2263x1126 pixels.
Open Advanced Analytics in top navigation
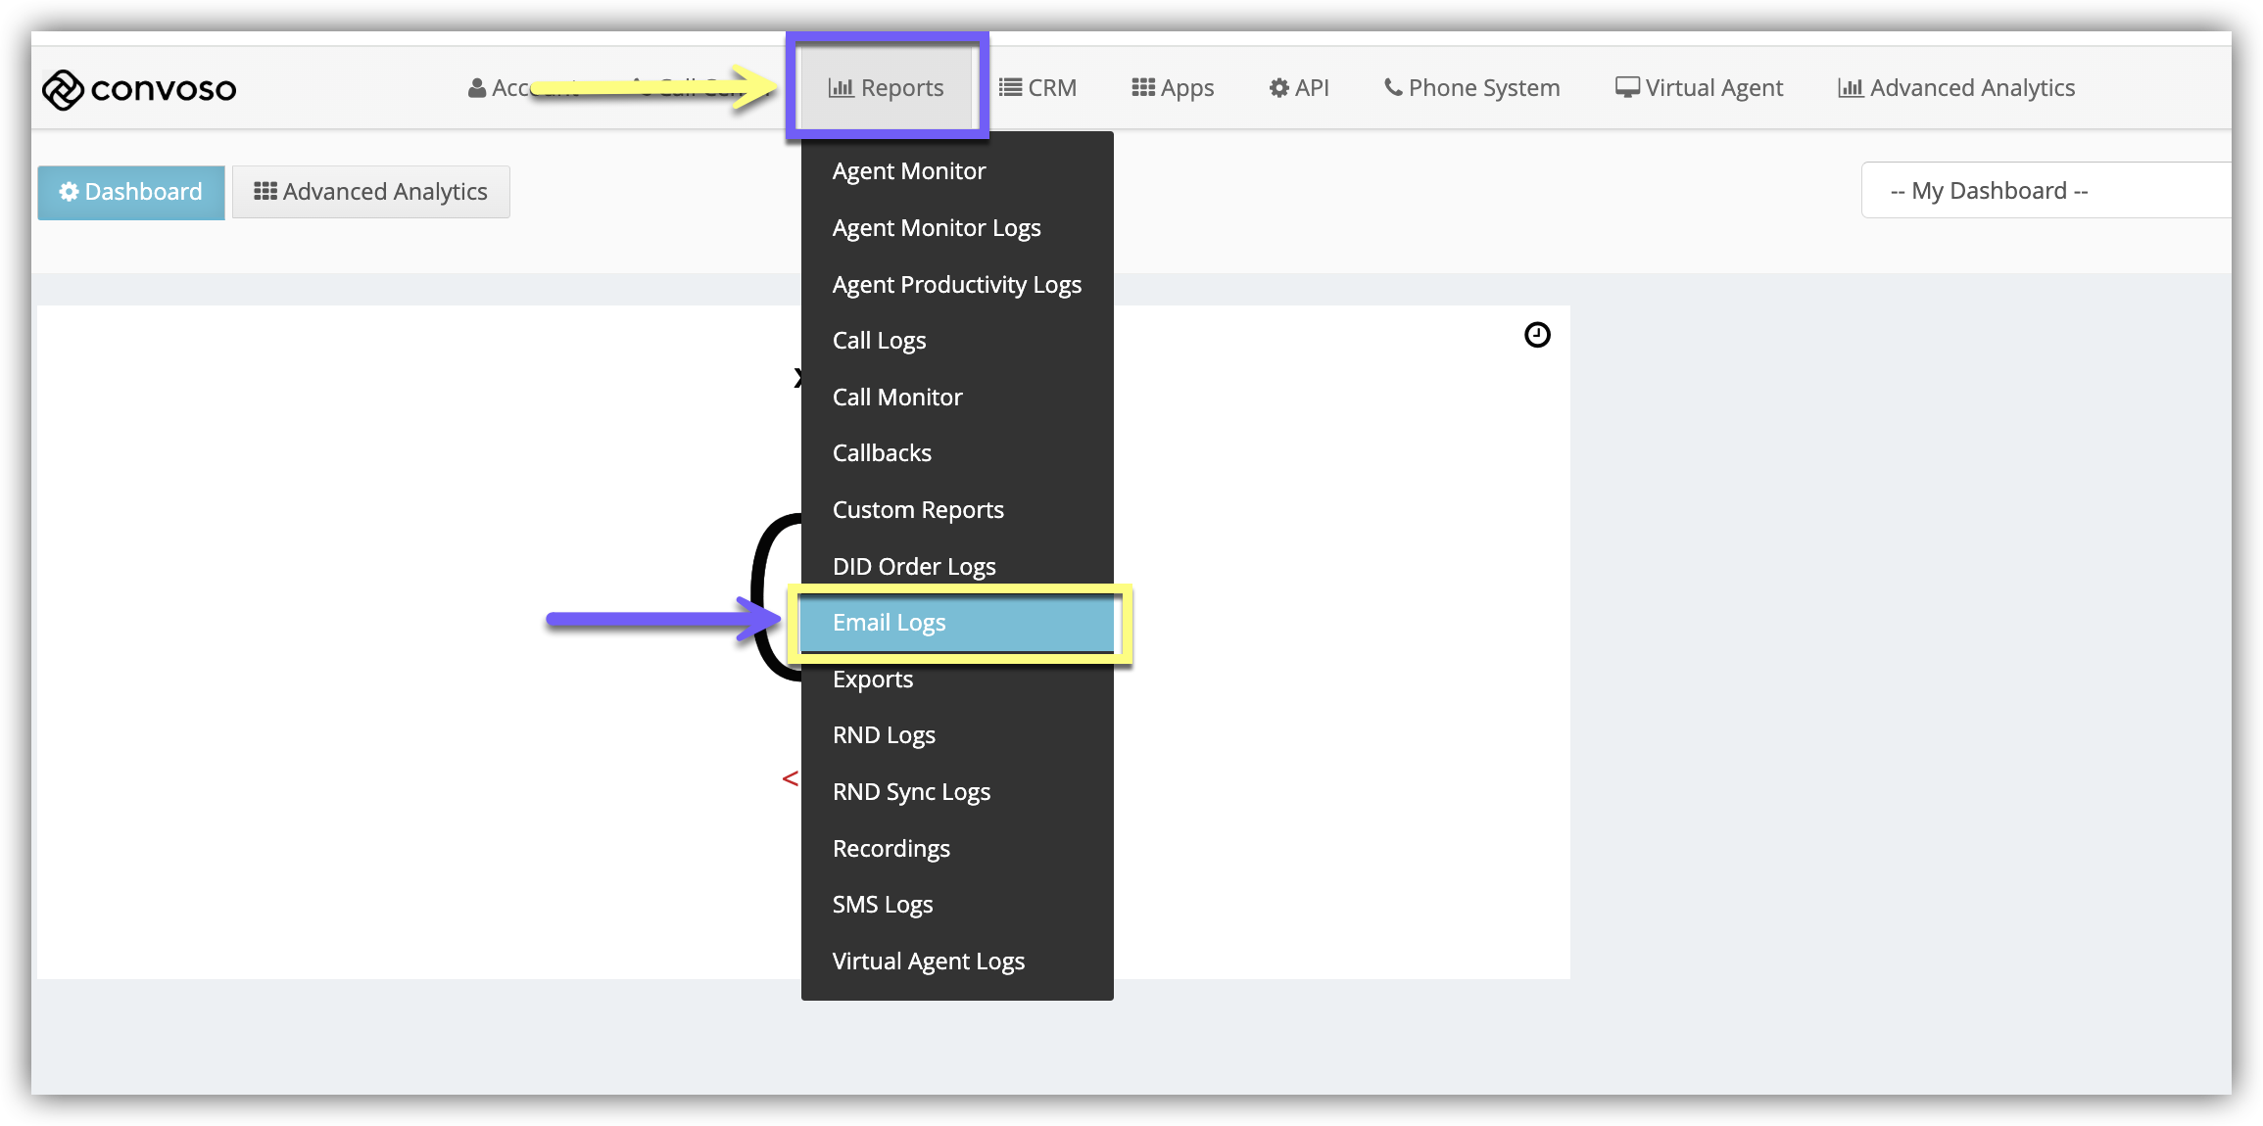pyautogui.click(x=1956, y=88)
